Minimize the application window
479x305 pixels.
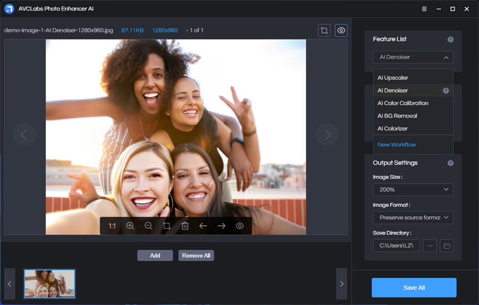coord(439,9)
